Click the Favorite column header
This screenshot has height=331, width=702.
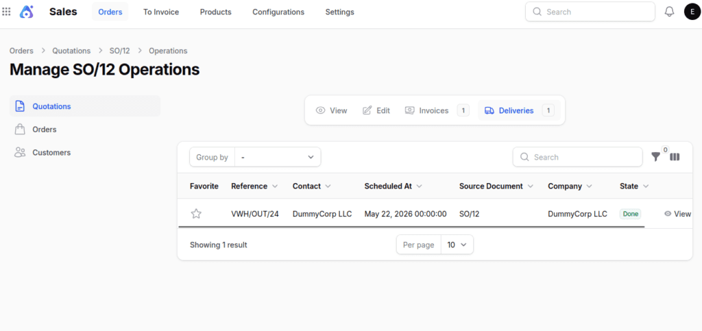click(x=204, y=186)
